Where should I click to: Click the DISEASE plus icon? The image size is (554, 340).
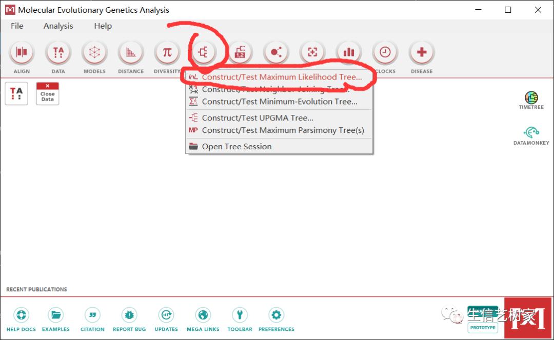[422, 52]
